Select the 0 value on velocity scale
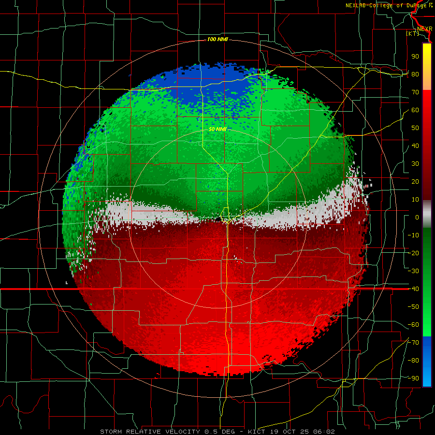This screenshot has width=435, height=435. click(417, 217)
